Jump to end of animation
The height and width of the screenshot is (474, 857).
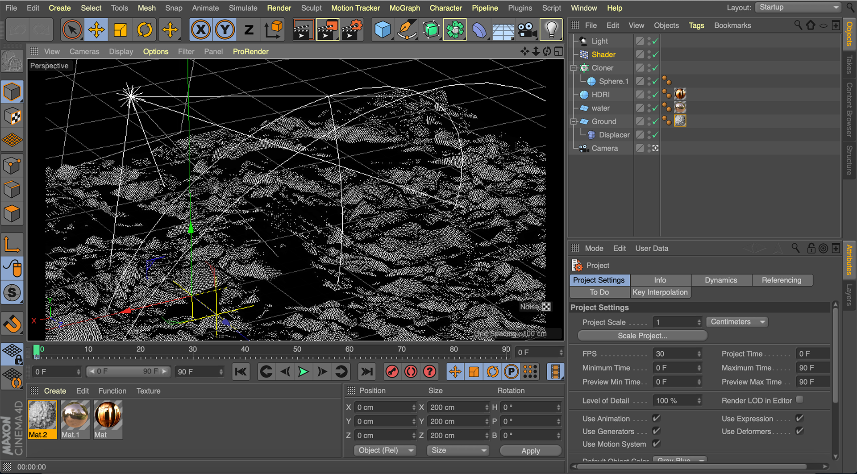366,372
